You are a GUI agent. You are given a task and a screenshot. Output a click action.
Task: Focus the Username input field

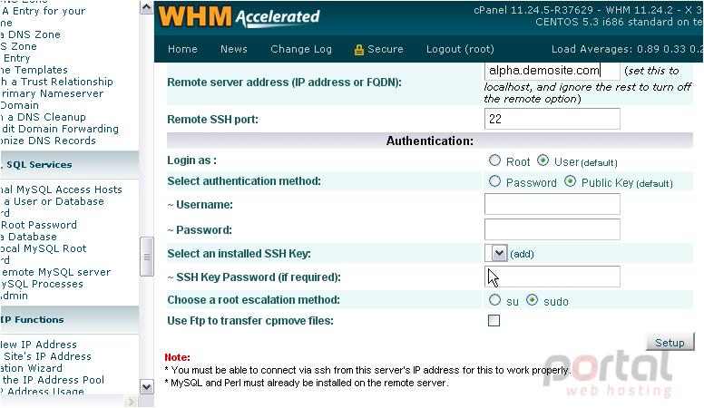(x=552, y=204)
